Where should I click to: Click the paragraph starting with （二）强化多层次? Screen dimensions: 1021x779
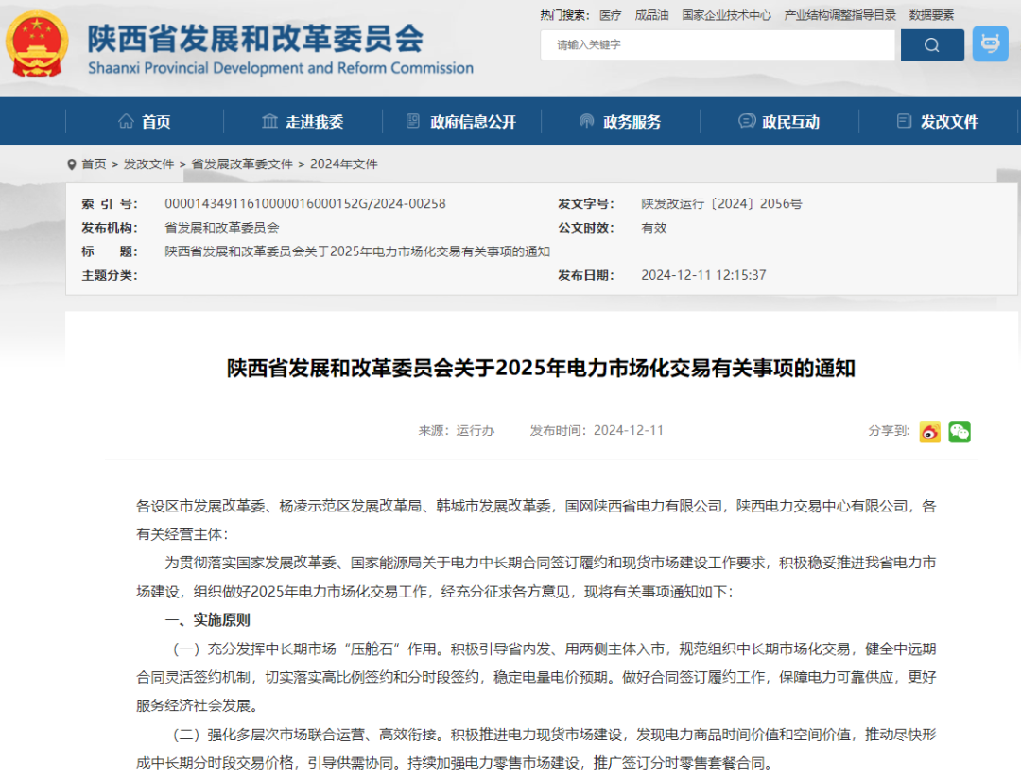tap(536, 749)
